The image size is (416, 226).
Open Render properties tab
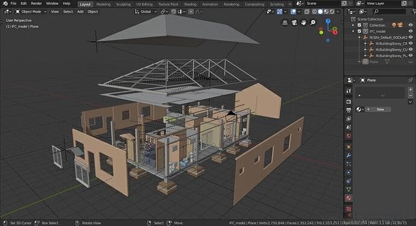[x=348, y=101]
